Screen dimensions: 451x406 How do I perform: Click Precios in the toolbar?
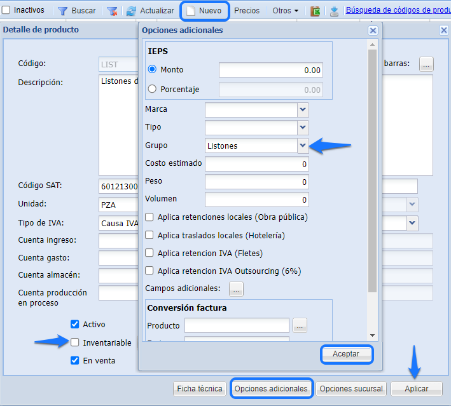click(247, 11)
